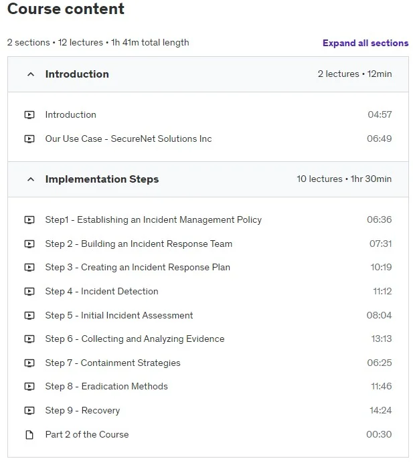
Task: Click the 14:24 duration of Step 9
Action: (x=380, y=410)
